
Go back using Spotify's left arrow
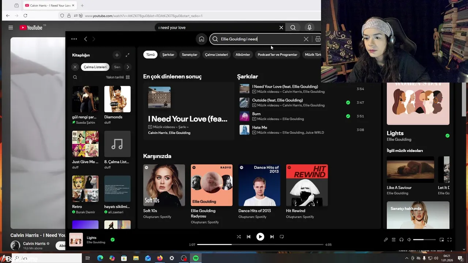86,39
